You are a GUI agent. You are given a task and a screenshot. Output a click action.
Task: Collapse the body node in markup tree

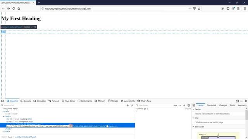pos(3,117)
